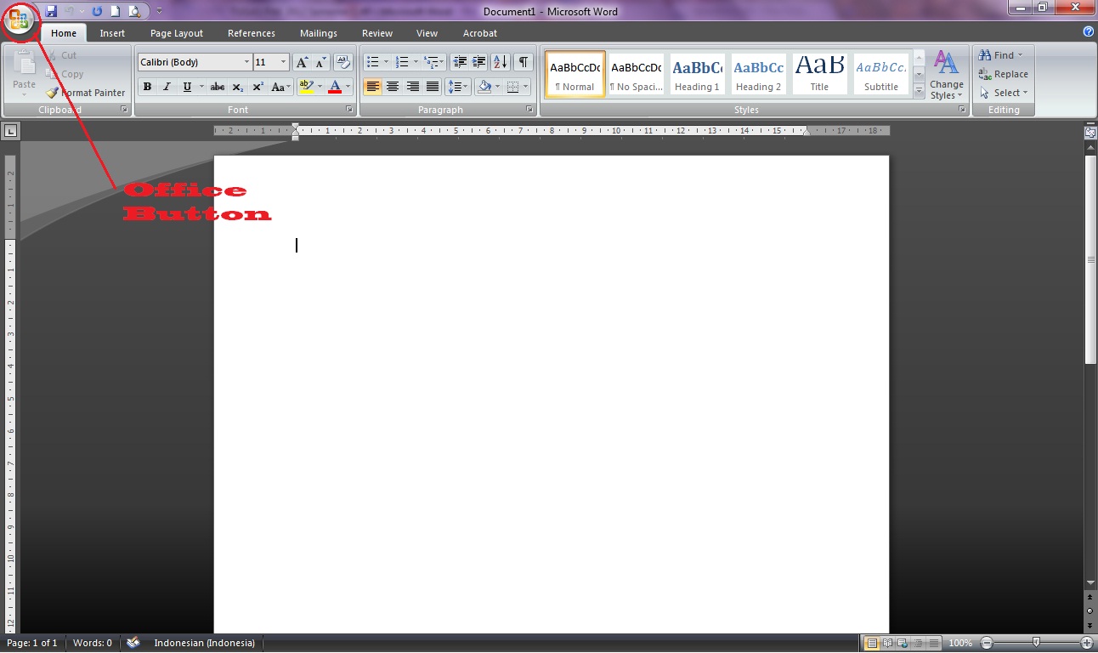
Task: Click the zoom slider handle
Action: (1036, 643)
